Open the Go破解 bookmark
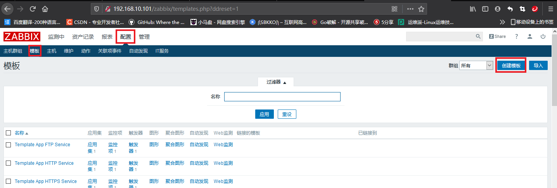The height and width of the screenshot is (188, 557). [340, 22]
